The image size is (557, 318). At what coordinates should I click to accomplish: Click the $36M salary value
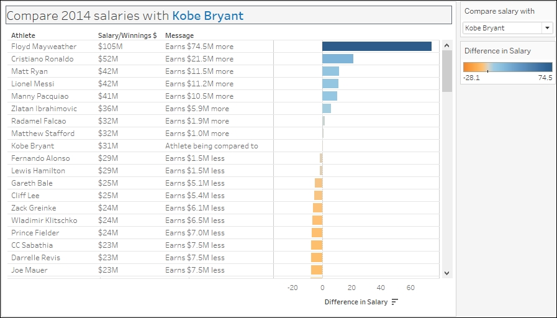click(108, 109)
